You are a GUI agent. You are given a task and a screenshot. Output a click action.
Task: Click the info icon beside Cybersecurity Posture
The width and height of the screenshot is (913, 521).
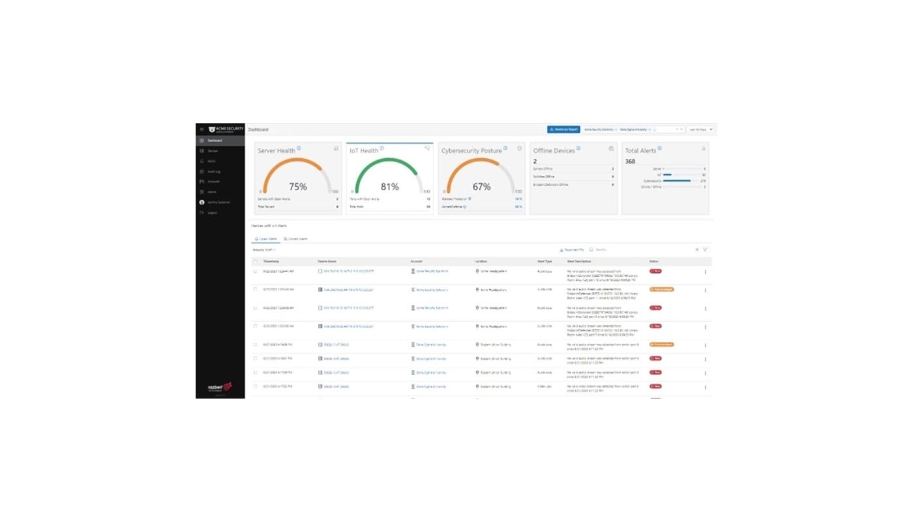point(505,148)
